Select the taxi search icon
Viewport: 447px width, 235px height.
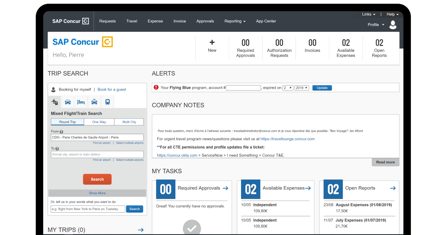[94, 101]
